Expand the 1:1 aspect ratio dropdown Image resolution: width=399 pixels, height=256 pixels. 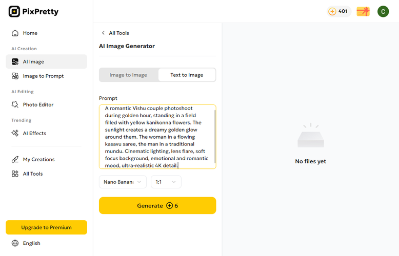pyautogui.click(x=166, y=182)
